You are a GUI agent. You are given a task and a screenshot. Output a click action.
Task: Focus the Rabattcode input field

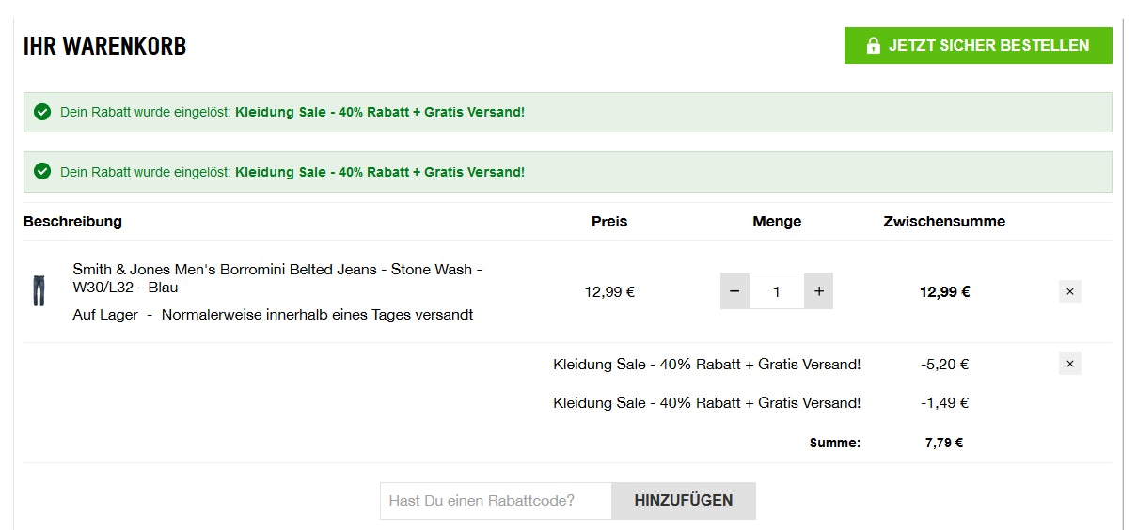[x=496, y=500]
